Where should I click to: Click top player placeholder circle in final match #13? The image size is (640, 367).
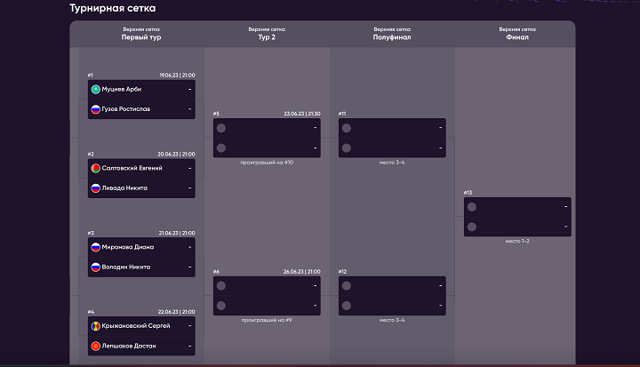[471, 207]
